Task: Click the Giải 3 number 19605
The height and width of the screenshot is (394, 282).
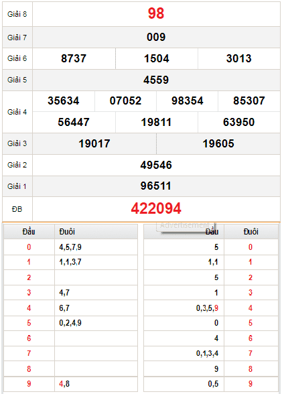Action: point(218,143)
